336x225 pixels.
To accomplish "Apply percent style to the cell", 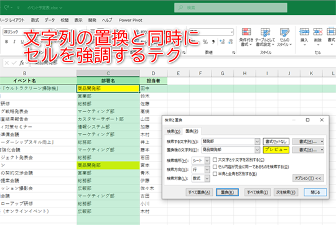I will click(x=205, y=42).
